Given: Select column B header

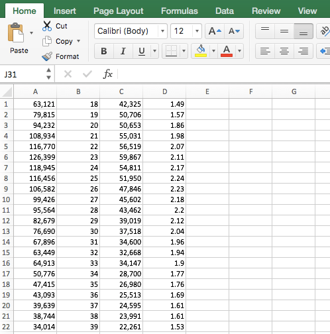Looking at the screenshot, I should [78, 91].
